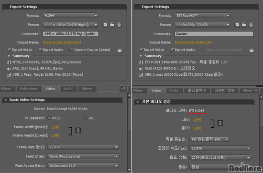Click output name link QoS.264
Image resolution: width=263 pixels, height=173 pixels.
(x=193, y=42)
